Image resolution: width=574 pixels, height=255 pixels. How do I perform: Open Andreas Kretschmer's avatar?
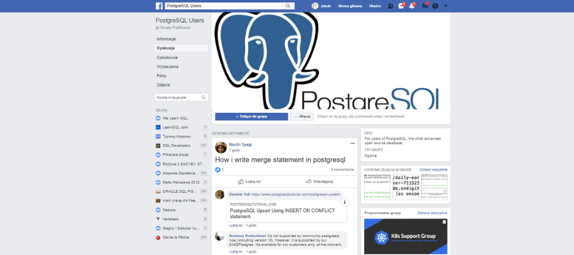tap(219, 236)
